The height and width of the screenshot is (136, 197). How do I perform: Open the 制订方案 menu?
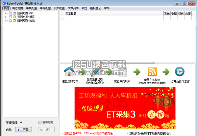pos(17,8)
